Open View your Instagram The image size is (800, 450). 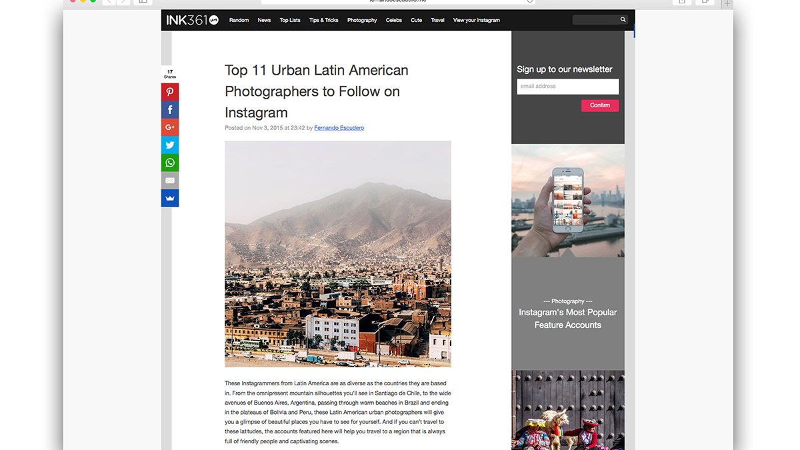point(477,20)
